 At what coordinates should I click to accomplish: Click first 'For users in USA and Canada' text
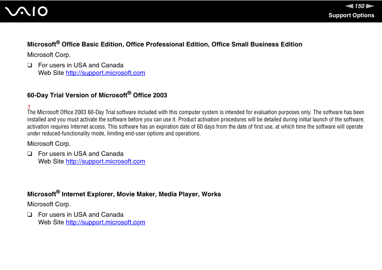pos(81,65)
